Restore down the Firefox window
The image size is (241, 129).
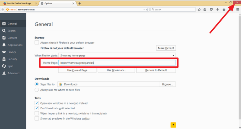click(x=230, y=2)
